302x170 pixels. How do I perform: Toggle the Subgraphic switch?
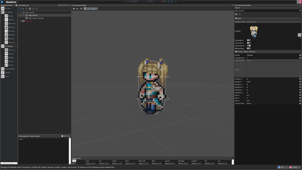pyautogui.click(x=249, y=40)
